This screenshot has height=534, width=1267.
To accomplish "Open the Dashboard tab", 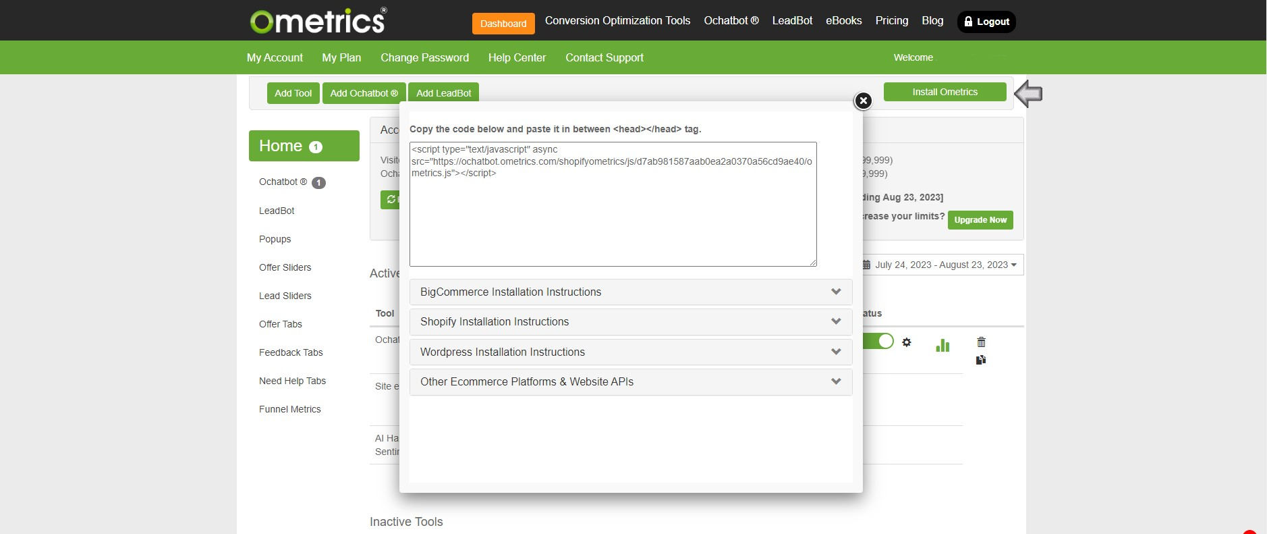I will tap(503, 24).
